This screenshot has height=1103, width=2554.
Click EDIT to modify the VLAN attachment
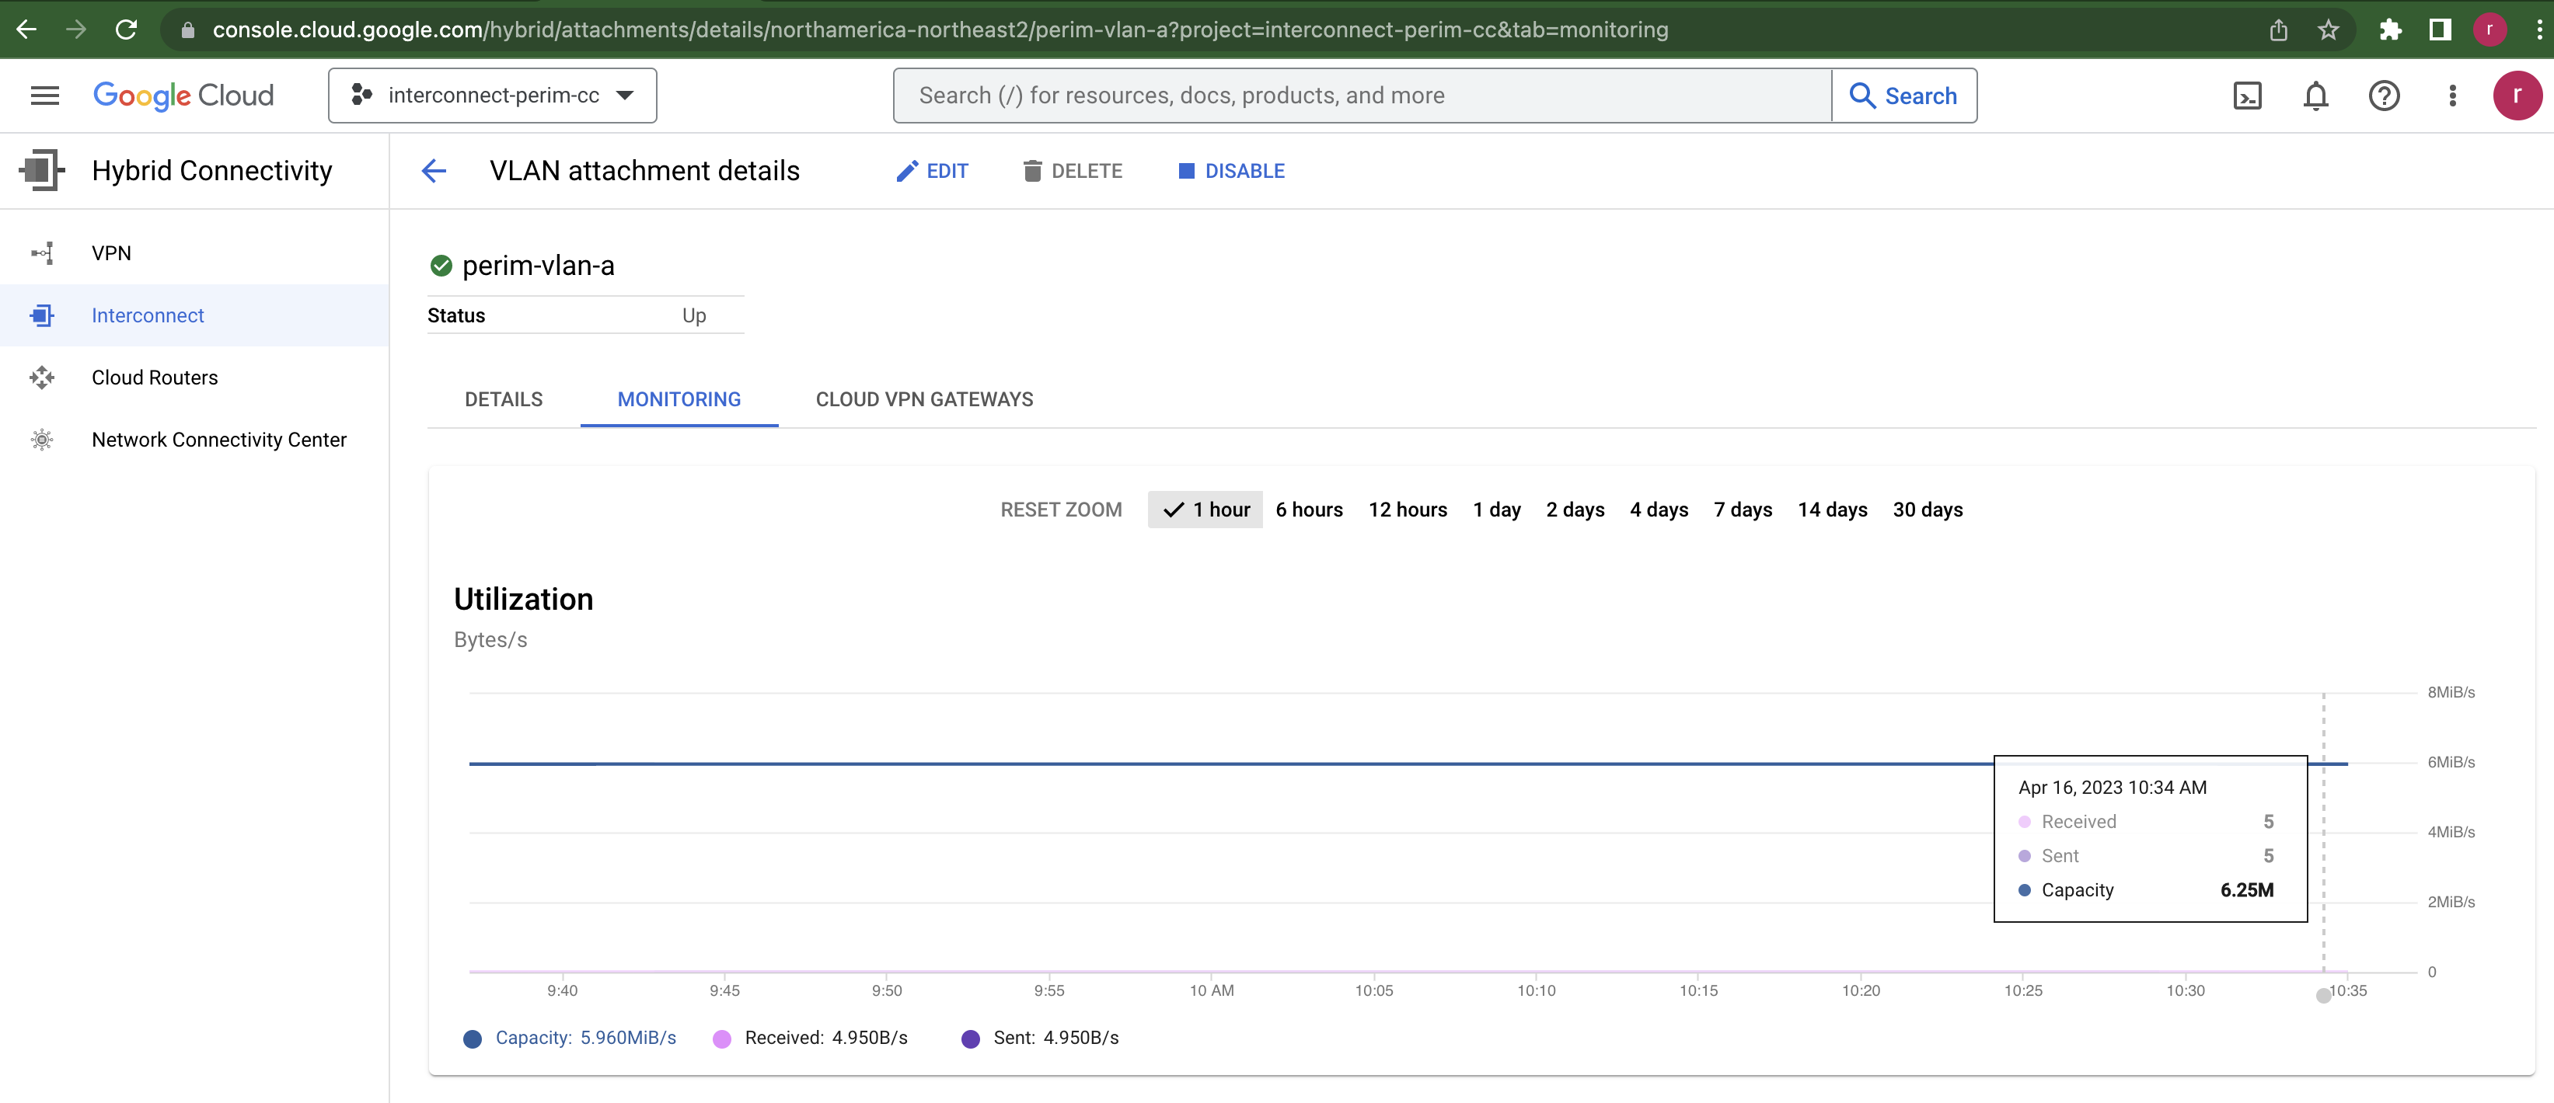[932, 170]
